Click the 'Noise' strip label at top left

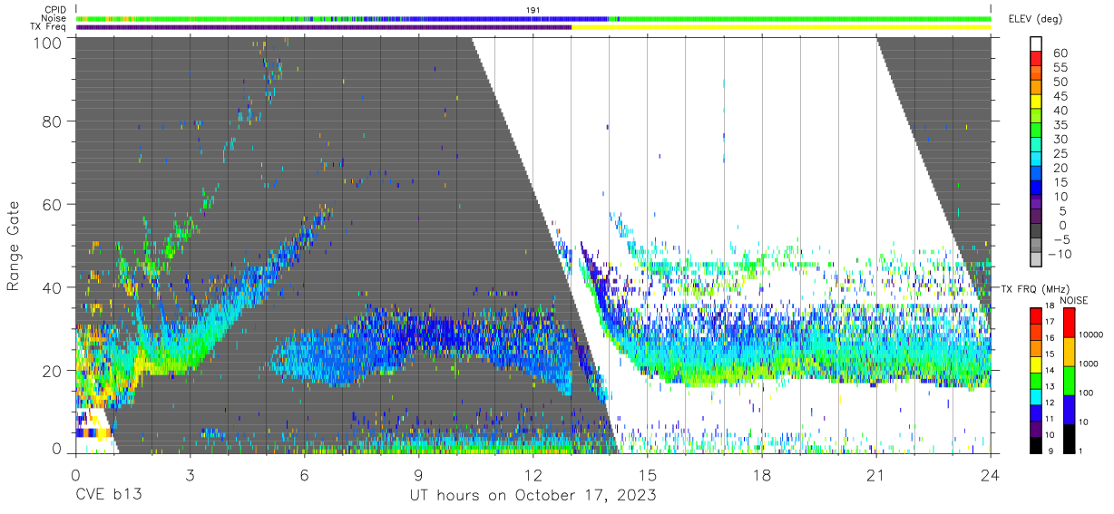pos(54,18)
